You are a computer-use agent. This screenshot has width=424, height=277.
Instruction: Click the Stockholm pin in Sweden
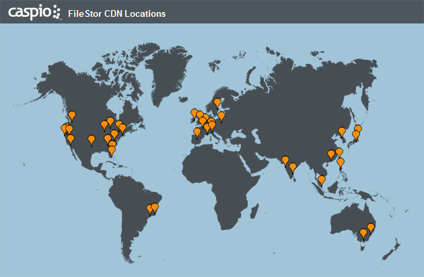pos(217,104)
